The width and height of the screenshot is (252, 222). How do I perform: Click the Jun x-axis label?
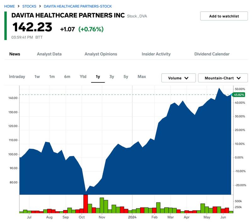[223, 217]
